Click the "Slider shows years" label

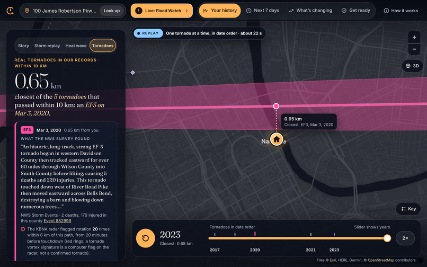pos(372,227)
